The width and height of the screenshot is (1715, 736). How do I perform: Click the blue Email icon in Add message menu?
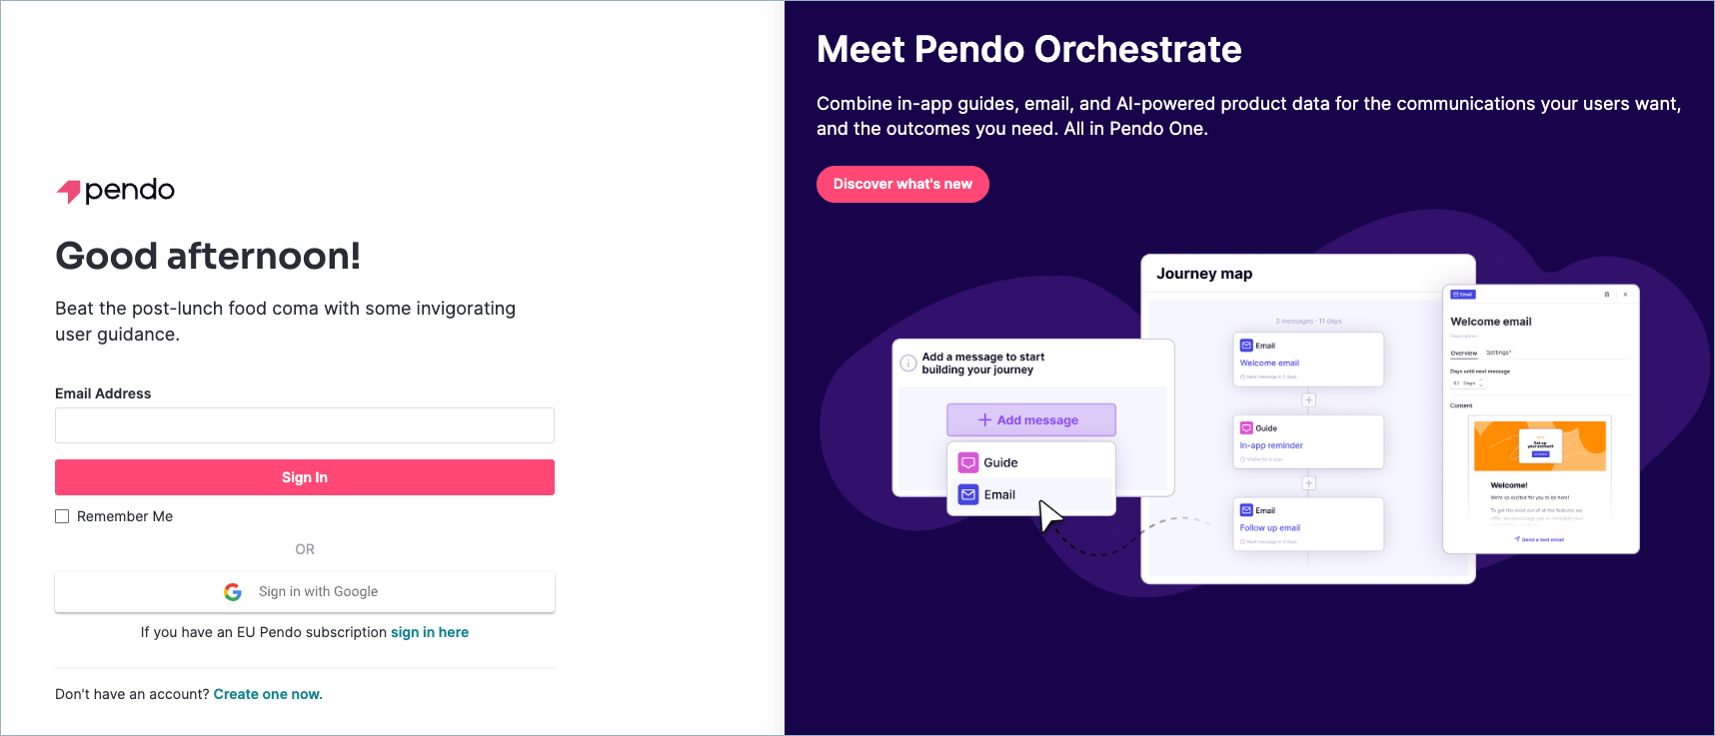click(x=968, y=494)
